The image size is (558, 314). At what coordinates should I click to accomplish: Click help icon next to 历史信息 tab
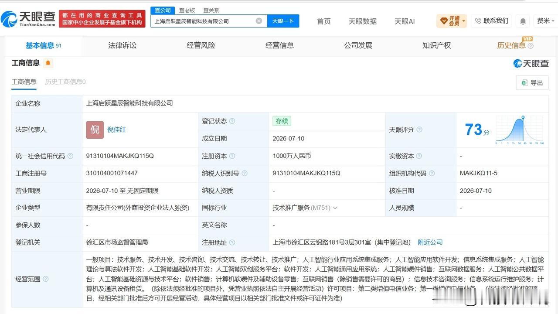point(531,46)
